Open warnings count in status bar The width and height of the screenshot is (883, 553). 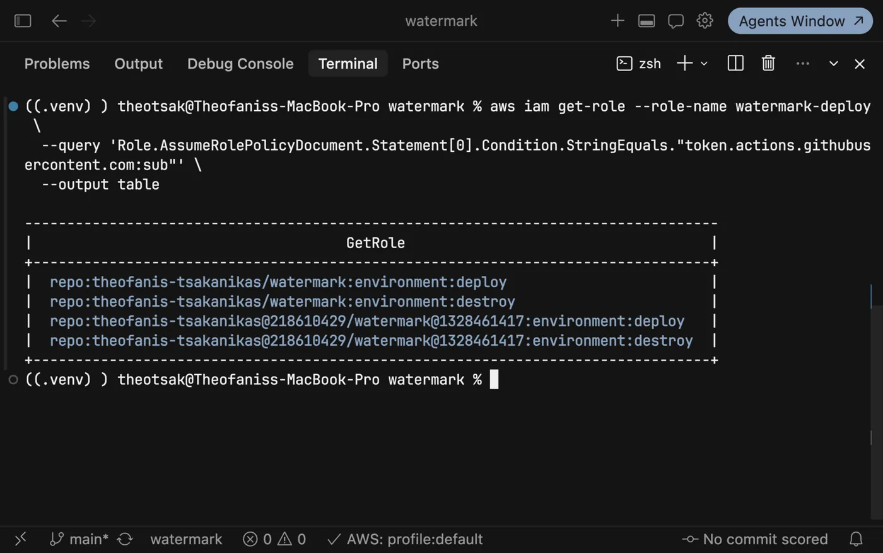point(292,539)
